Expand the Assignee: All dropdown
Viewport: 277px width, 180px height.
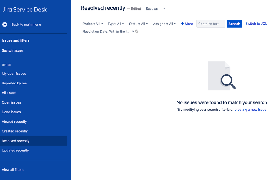pos(165,24)
